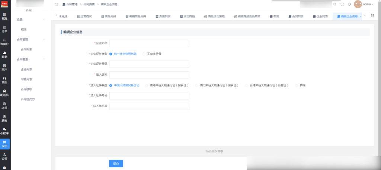Click the refresh icon beside the avatar
This screenshot has height=170, width=381.
pos(349,4)
